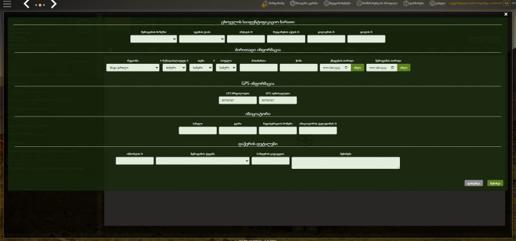Click the second field in the indicator section

pos(237,131)
